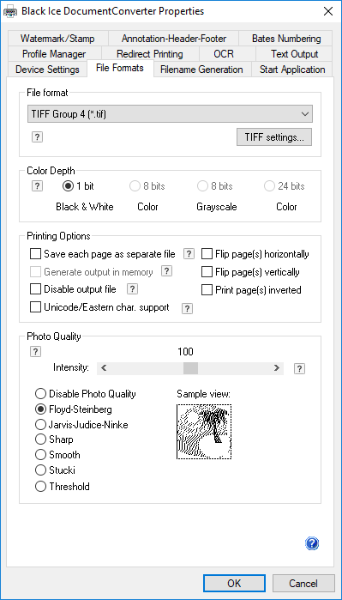Image resolution: width=342 pixels, height=600 pixels.
Task: Select the Jarvis-Judice-Ninke dithering option
Action: (x=40, y=425)
